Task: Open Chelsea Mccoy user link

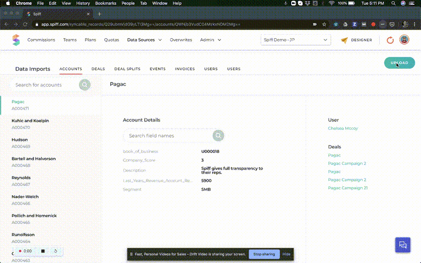Action: tap(343, 128)
